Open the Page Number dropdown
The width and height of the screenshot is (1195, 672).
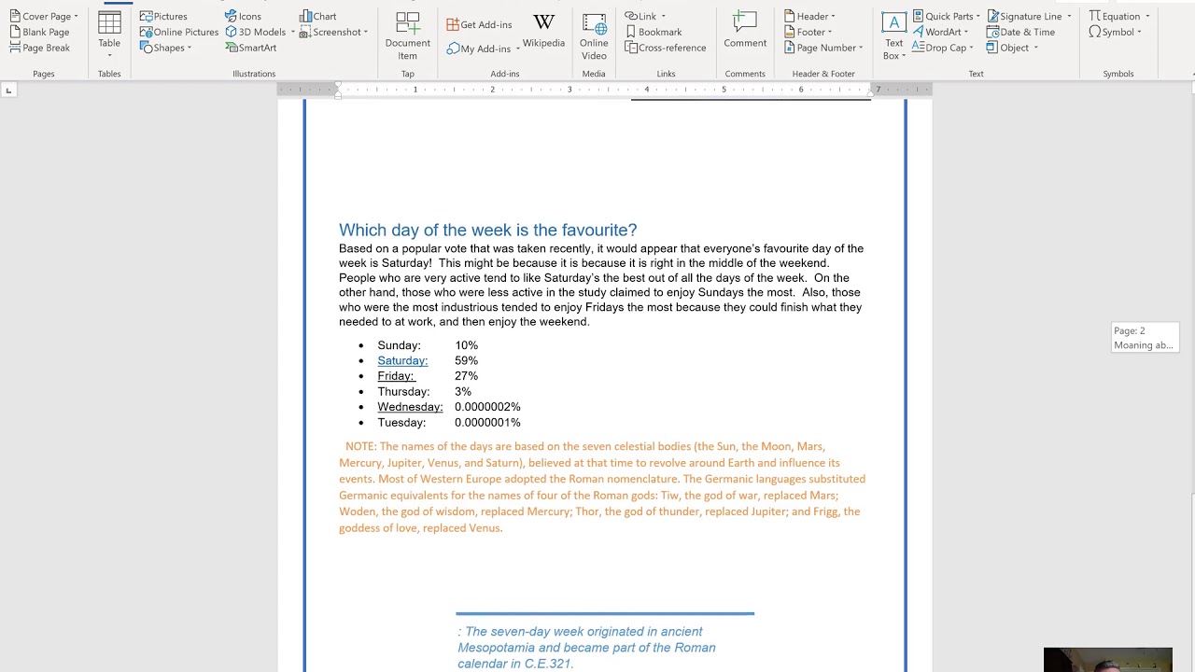861,48
